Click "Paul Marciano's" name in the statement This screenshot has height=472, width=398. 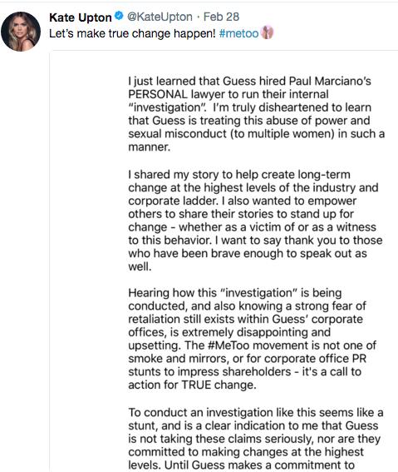[330, 81]
